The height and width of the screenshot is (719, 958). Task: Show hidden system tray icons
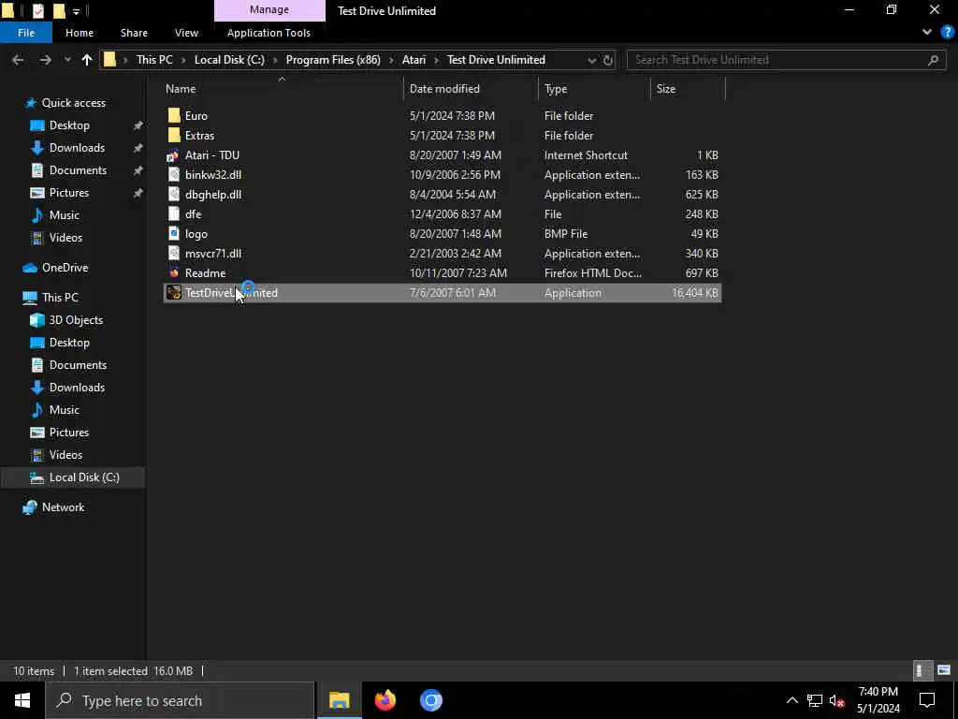point(791,700)
